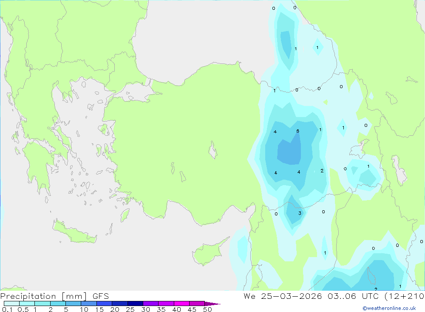Click the 15–20 mm blue legend swatch
This screenshot has height=312, width=425.
click(105, 303)
